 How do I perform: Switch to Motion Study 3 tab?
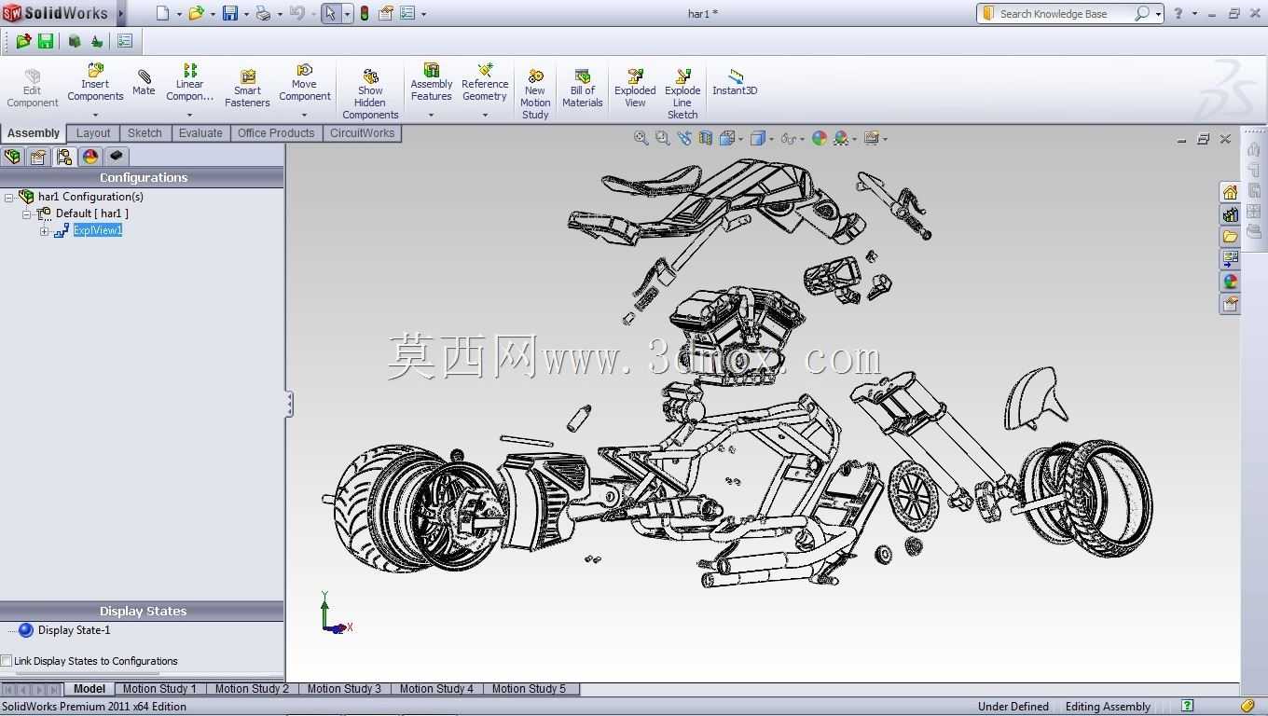[344, 689]
